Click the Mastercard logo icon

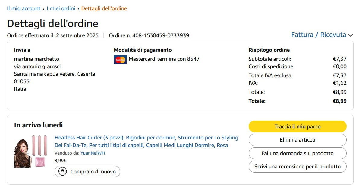point(120,60)
